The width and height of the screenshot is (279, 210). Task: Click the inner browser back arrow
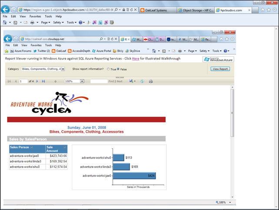pos(9,39)
